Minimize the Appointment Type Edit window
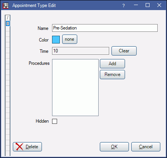Screen dimensions: 167x158 tap(136, 5)
